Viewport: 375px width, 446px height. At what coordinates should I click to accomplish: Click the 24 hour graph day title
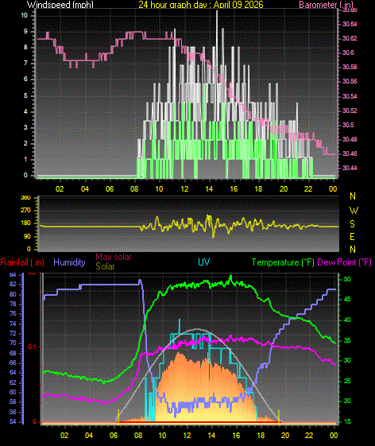pyautogui.click(x=201, y=4)
